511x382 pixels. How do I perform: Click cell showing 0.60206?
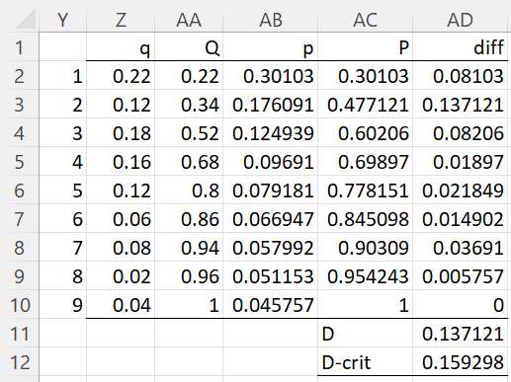point(365,133)
